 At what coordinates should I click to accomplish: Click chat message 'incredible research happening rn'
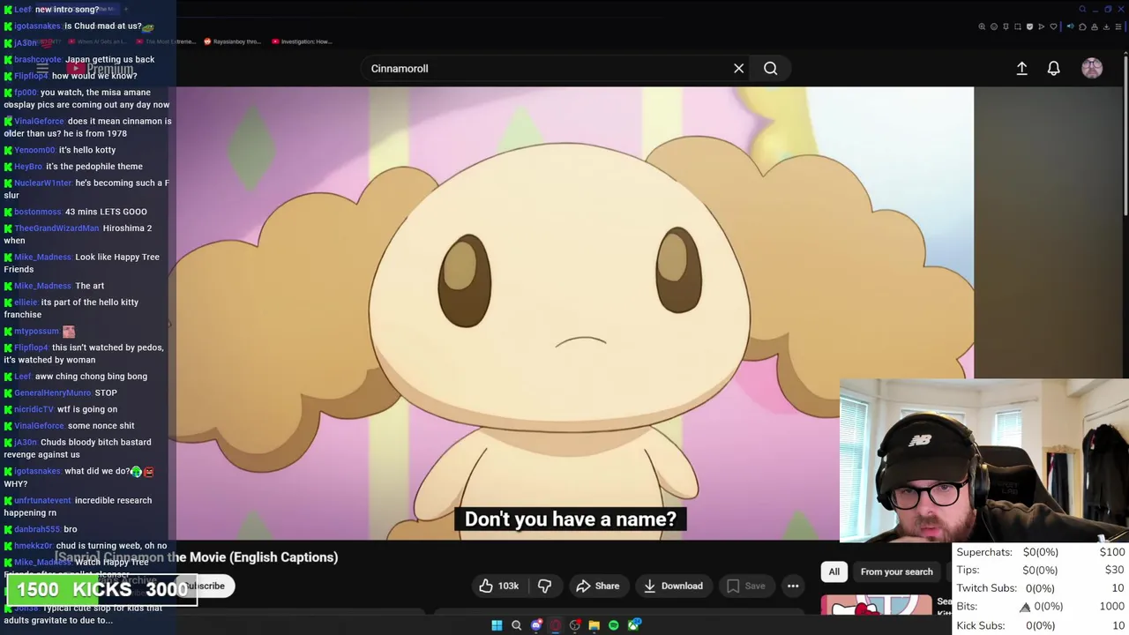[x=78, y=506]
